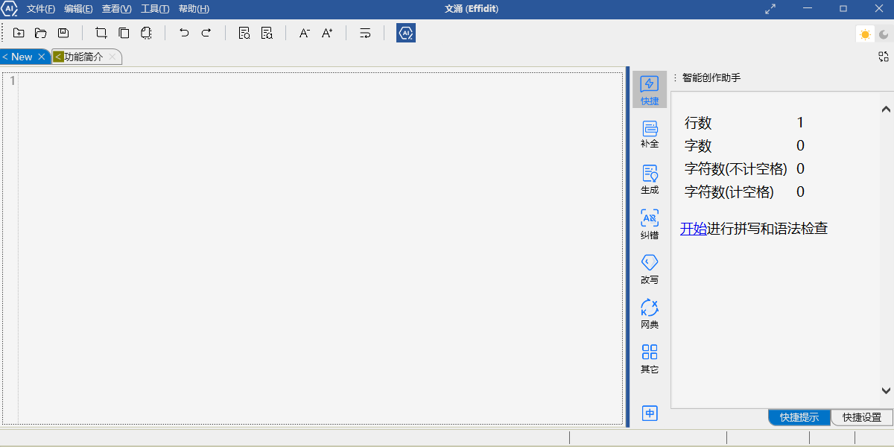This screenshot has width=894, height=447.
Task: Switch to dark mode moon toggle
Action: (884, 34)
